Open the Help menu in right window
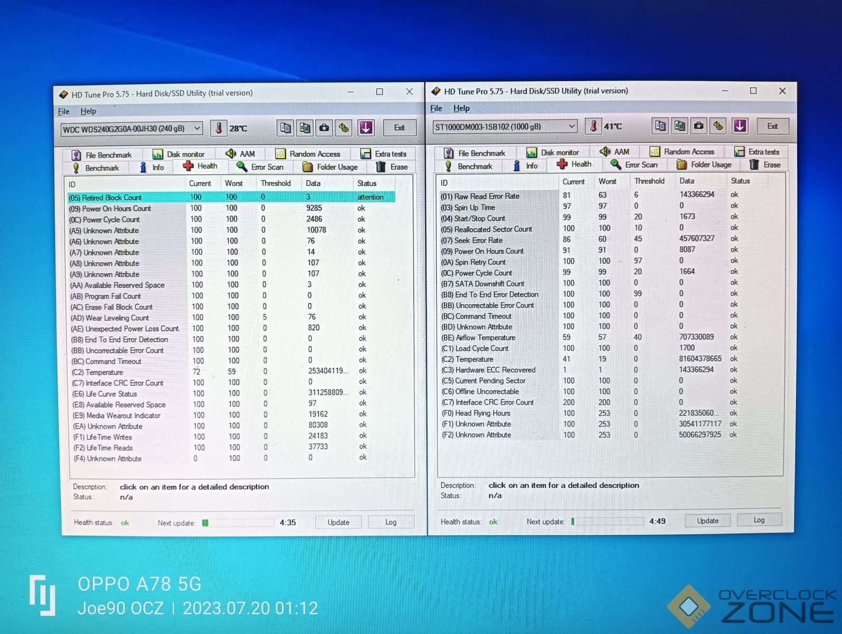842x634 pixels. [461, 108]
